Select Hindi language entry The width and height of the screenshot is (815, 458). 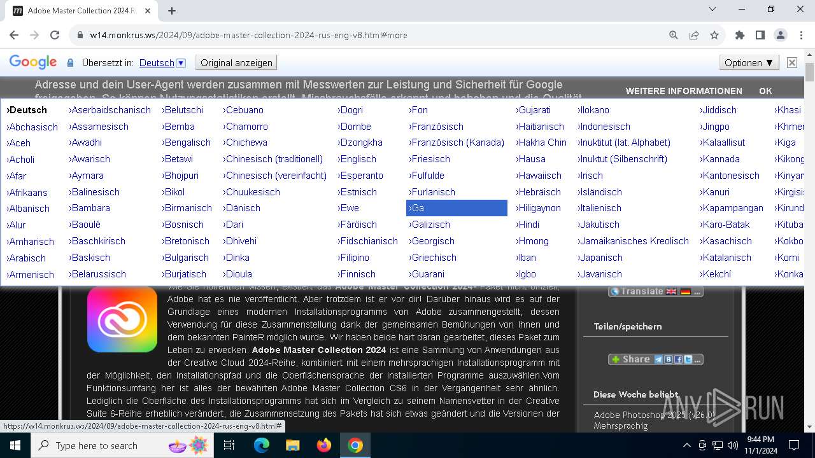coord(527,225)
